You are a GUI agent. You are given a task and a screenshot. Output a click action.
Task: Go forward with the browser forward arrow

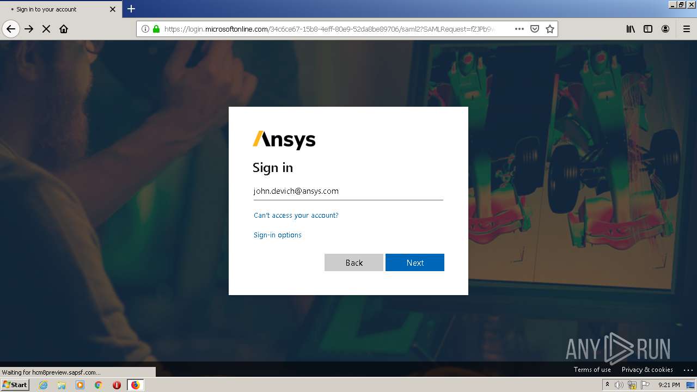tap(29, 29)
